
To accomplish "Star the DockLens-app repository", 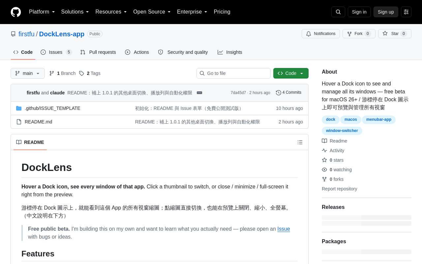I will (x=395, y=34).
